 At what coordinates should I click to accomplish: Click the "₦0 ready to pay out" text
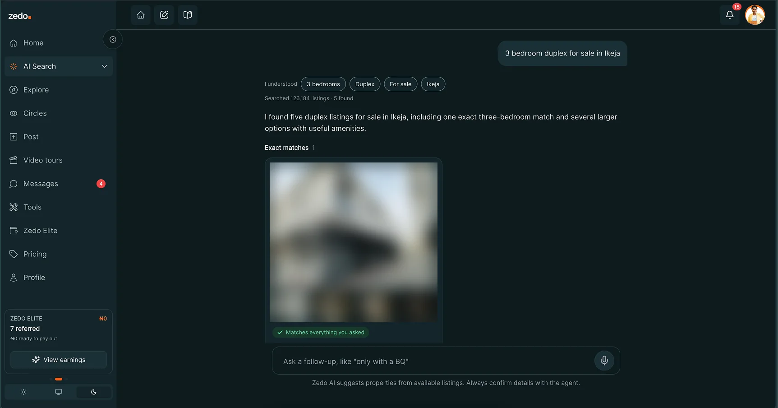click(x=34, y=338)
